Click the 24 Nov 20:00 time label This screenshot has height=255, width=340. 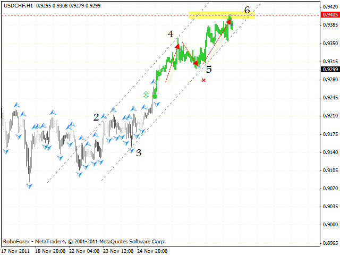pyautogui.click(x=151, y=251)
